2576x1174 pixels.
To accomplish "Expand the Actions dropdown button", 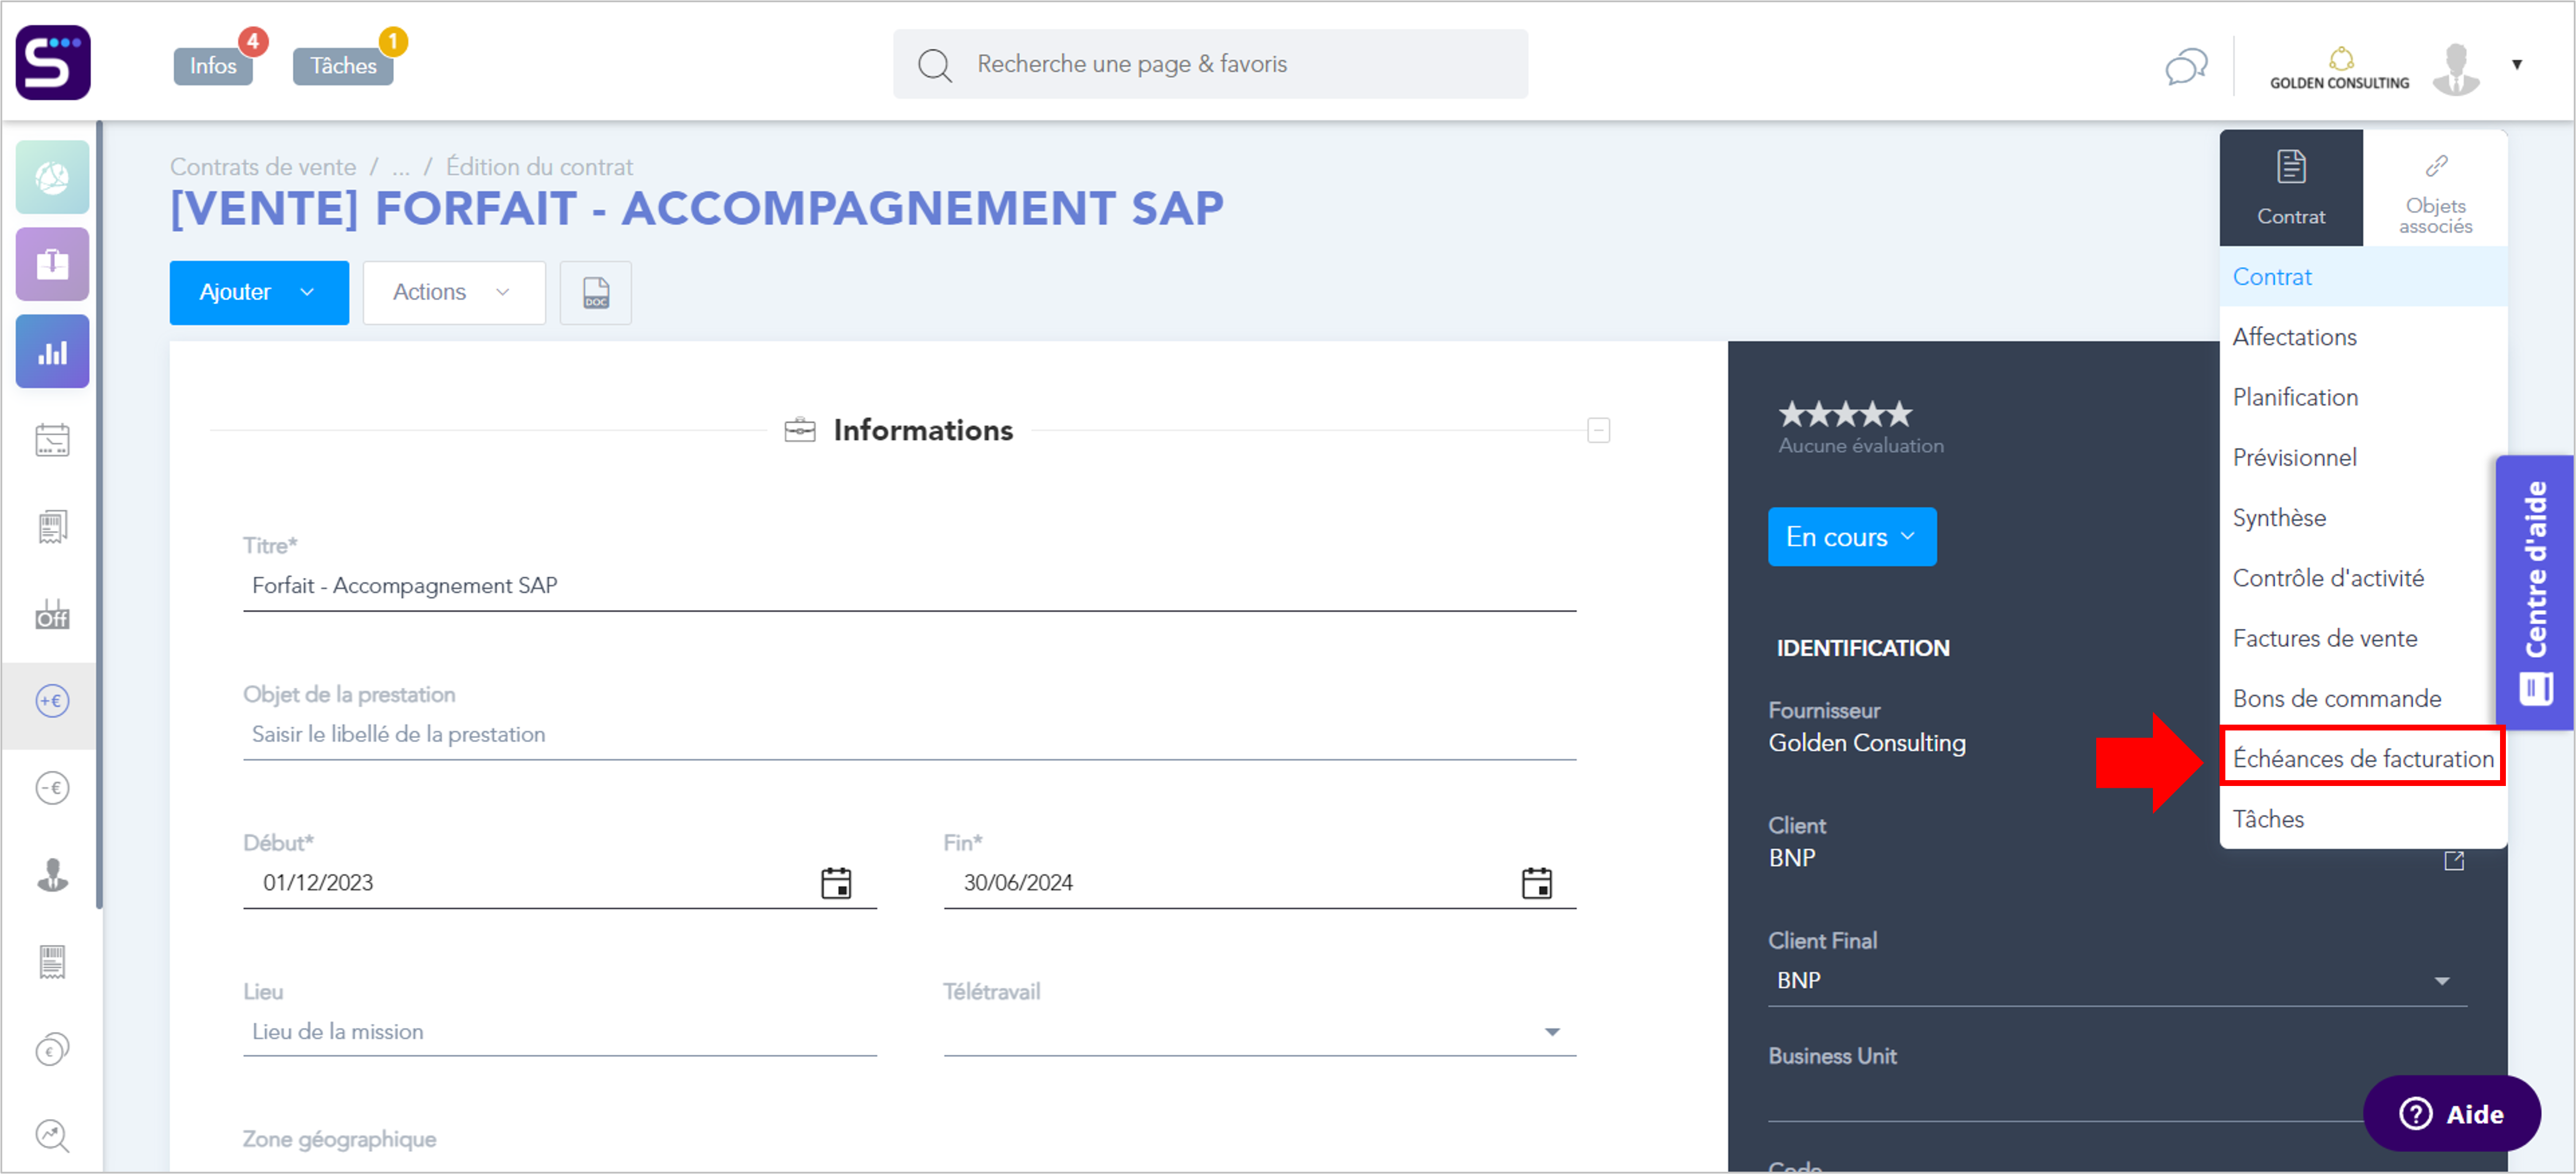I will [454, 293].
